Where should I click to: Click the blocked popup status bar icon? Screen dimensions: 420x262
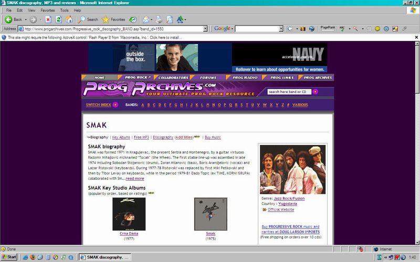(360, 249)
